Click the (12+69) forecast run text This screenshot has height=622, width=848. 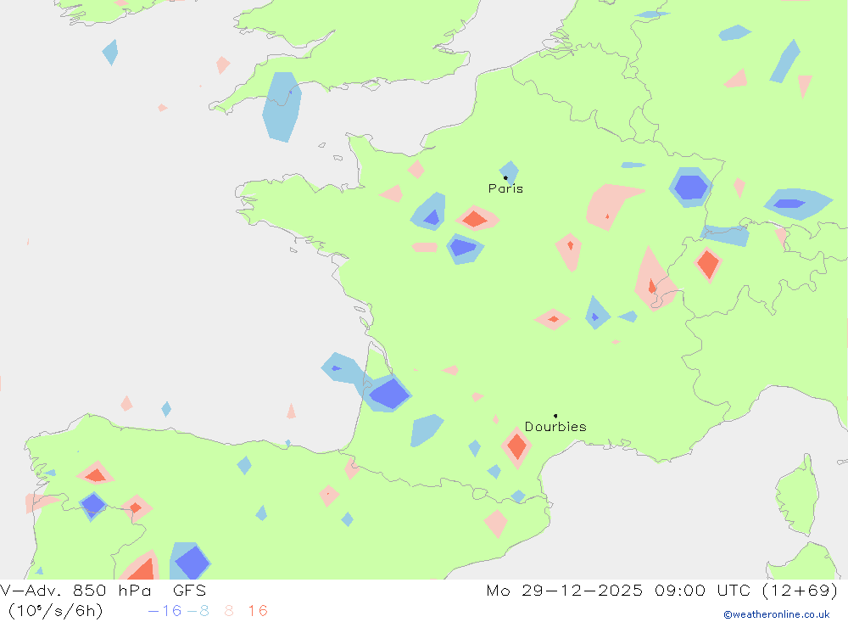coord(800,590)
